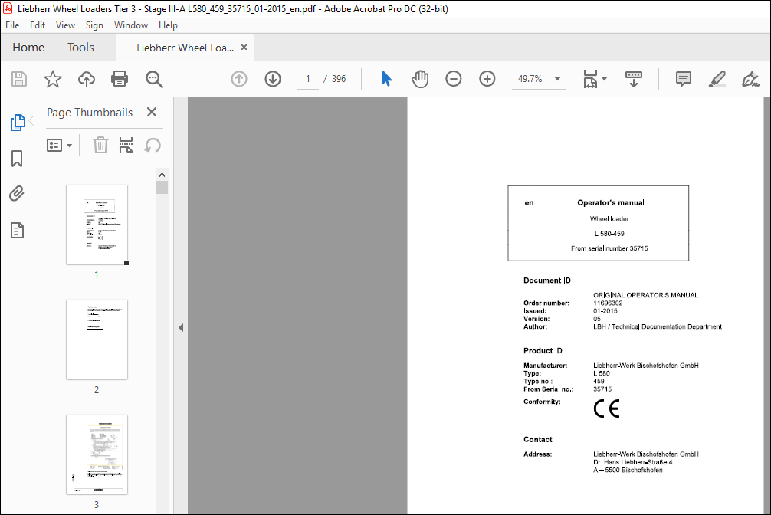The width and height of the screenshot is (771, 515).
Task: Go to next page arrow
Action: pyautogui.click(x=273, y=79)
